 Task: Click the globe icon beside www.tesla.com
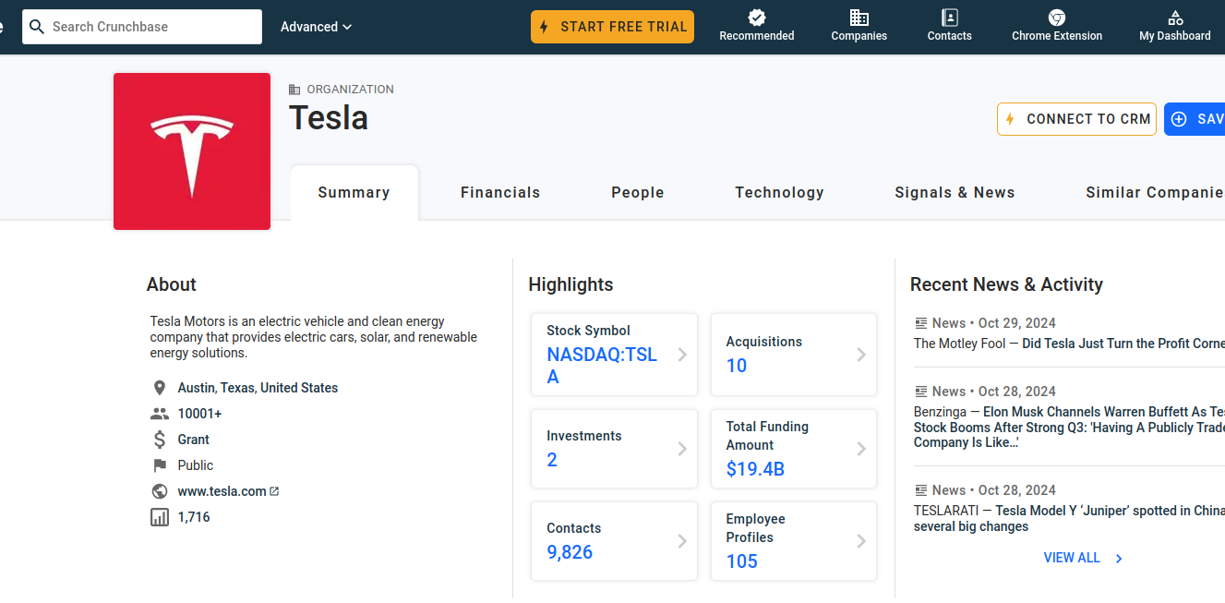(160, 491)
